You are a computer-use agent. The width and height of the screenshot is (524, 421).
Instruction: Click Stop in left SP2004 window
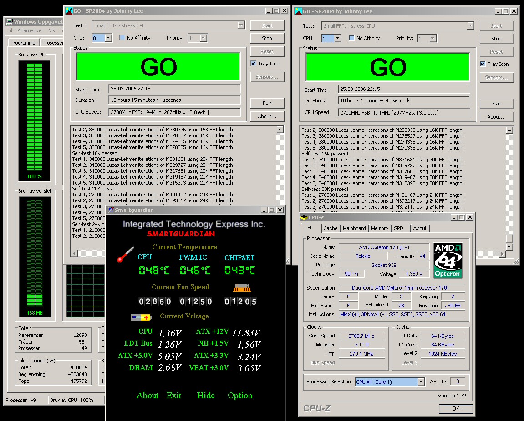click(x=267, y=38)
